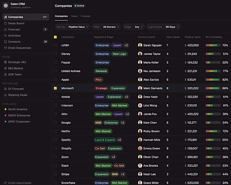Image resolution: width=231 pixels, height=185 pixels.
Task: Click the Strategic AEs team icon
Action: pyautogui.click(x=6, y=62)
